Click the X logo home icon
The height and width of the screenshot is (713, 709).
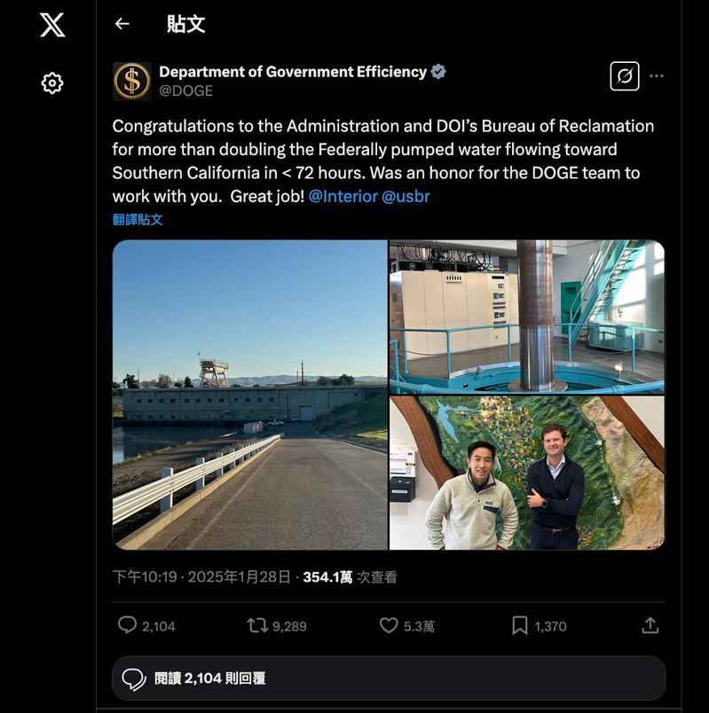point(52,24)
